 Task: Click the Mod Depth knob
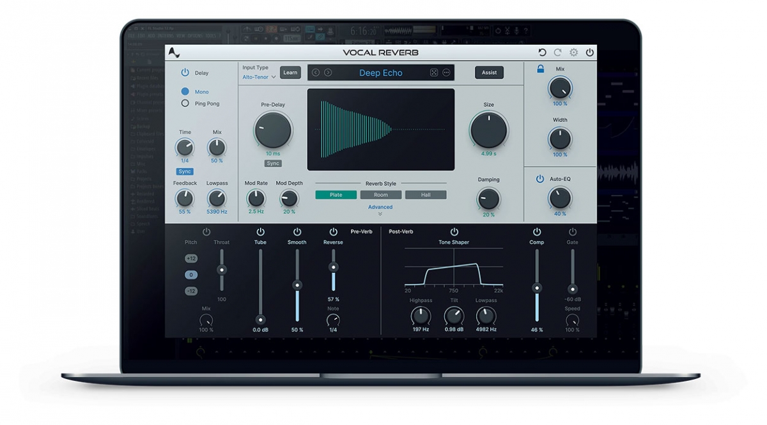click(289, 198)
